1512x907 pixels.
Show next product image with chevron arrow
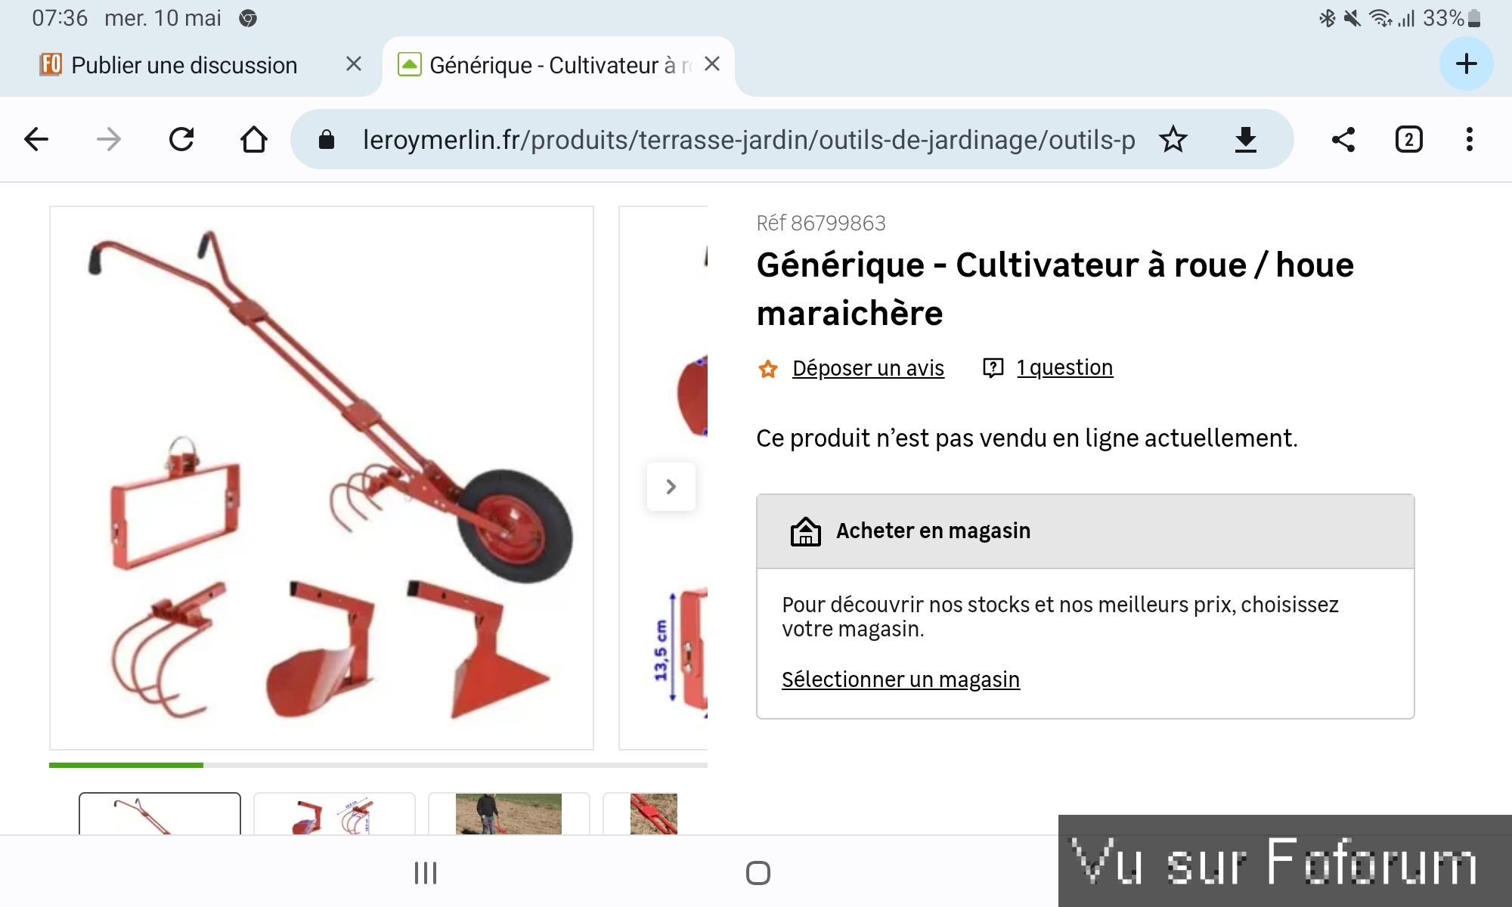click(x=671, y=487)
